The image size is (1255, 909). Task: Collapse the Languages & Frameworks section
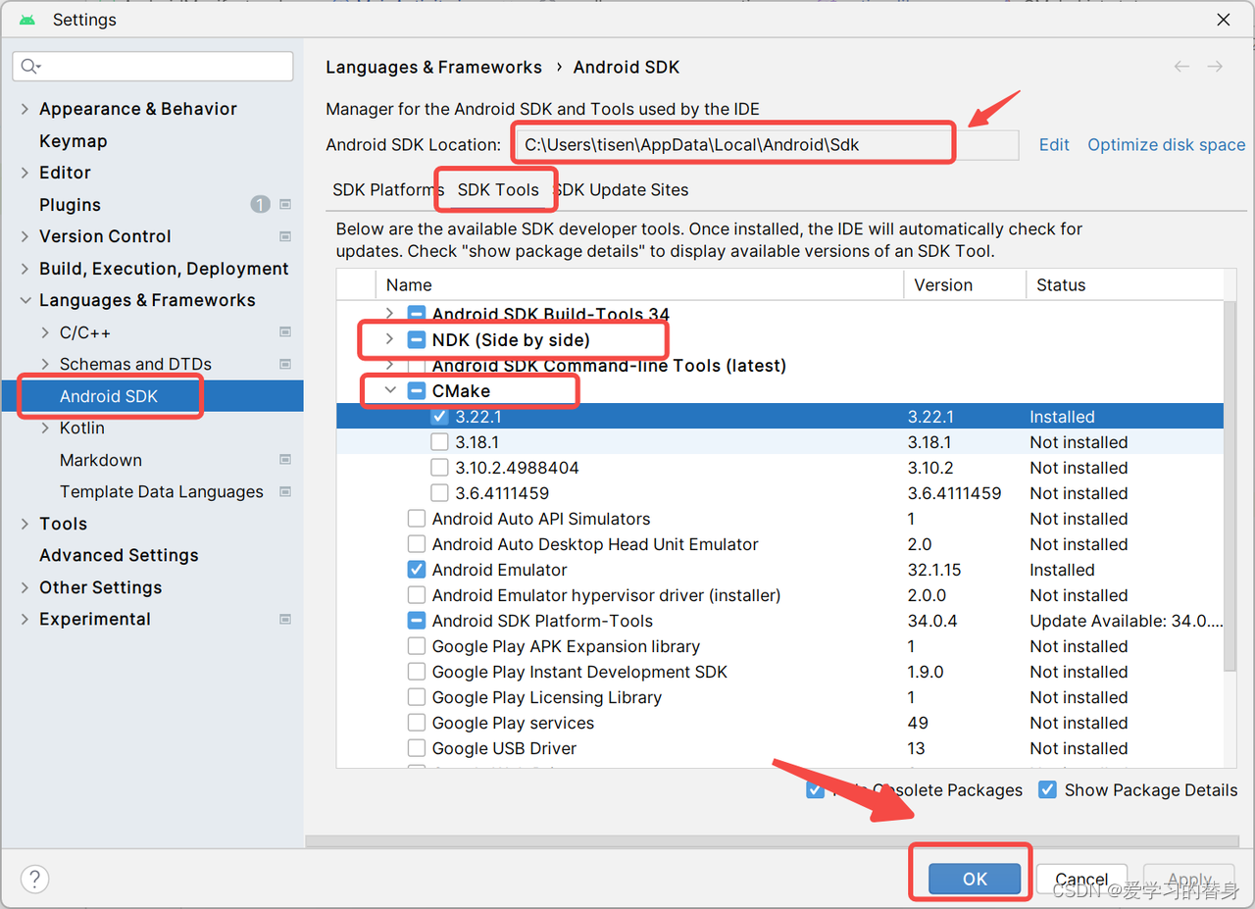point(25,300)
